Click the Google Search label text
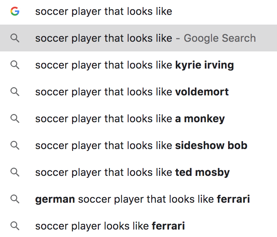This screenshot has width=277, height=237. pos(220,38)
